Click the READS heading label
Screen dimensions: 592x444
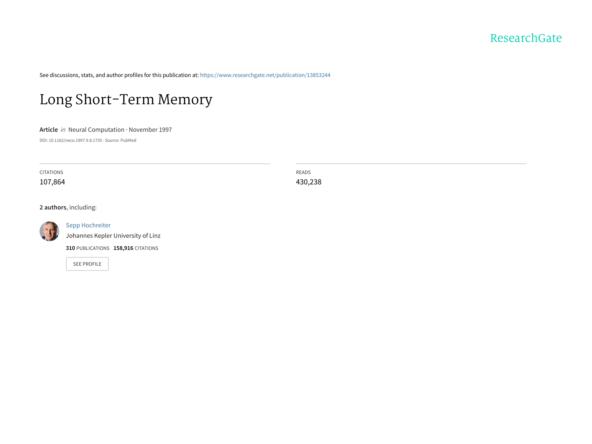(x=303, y=172)
